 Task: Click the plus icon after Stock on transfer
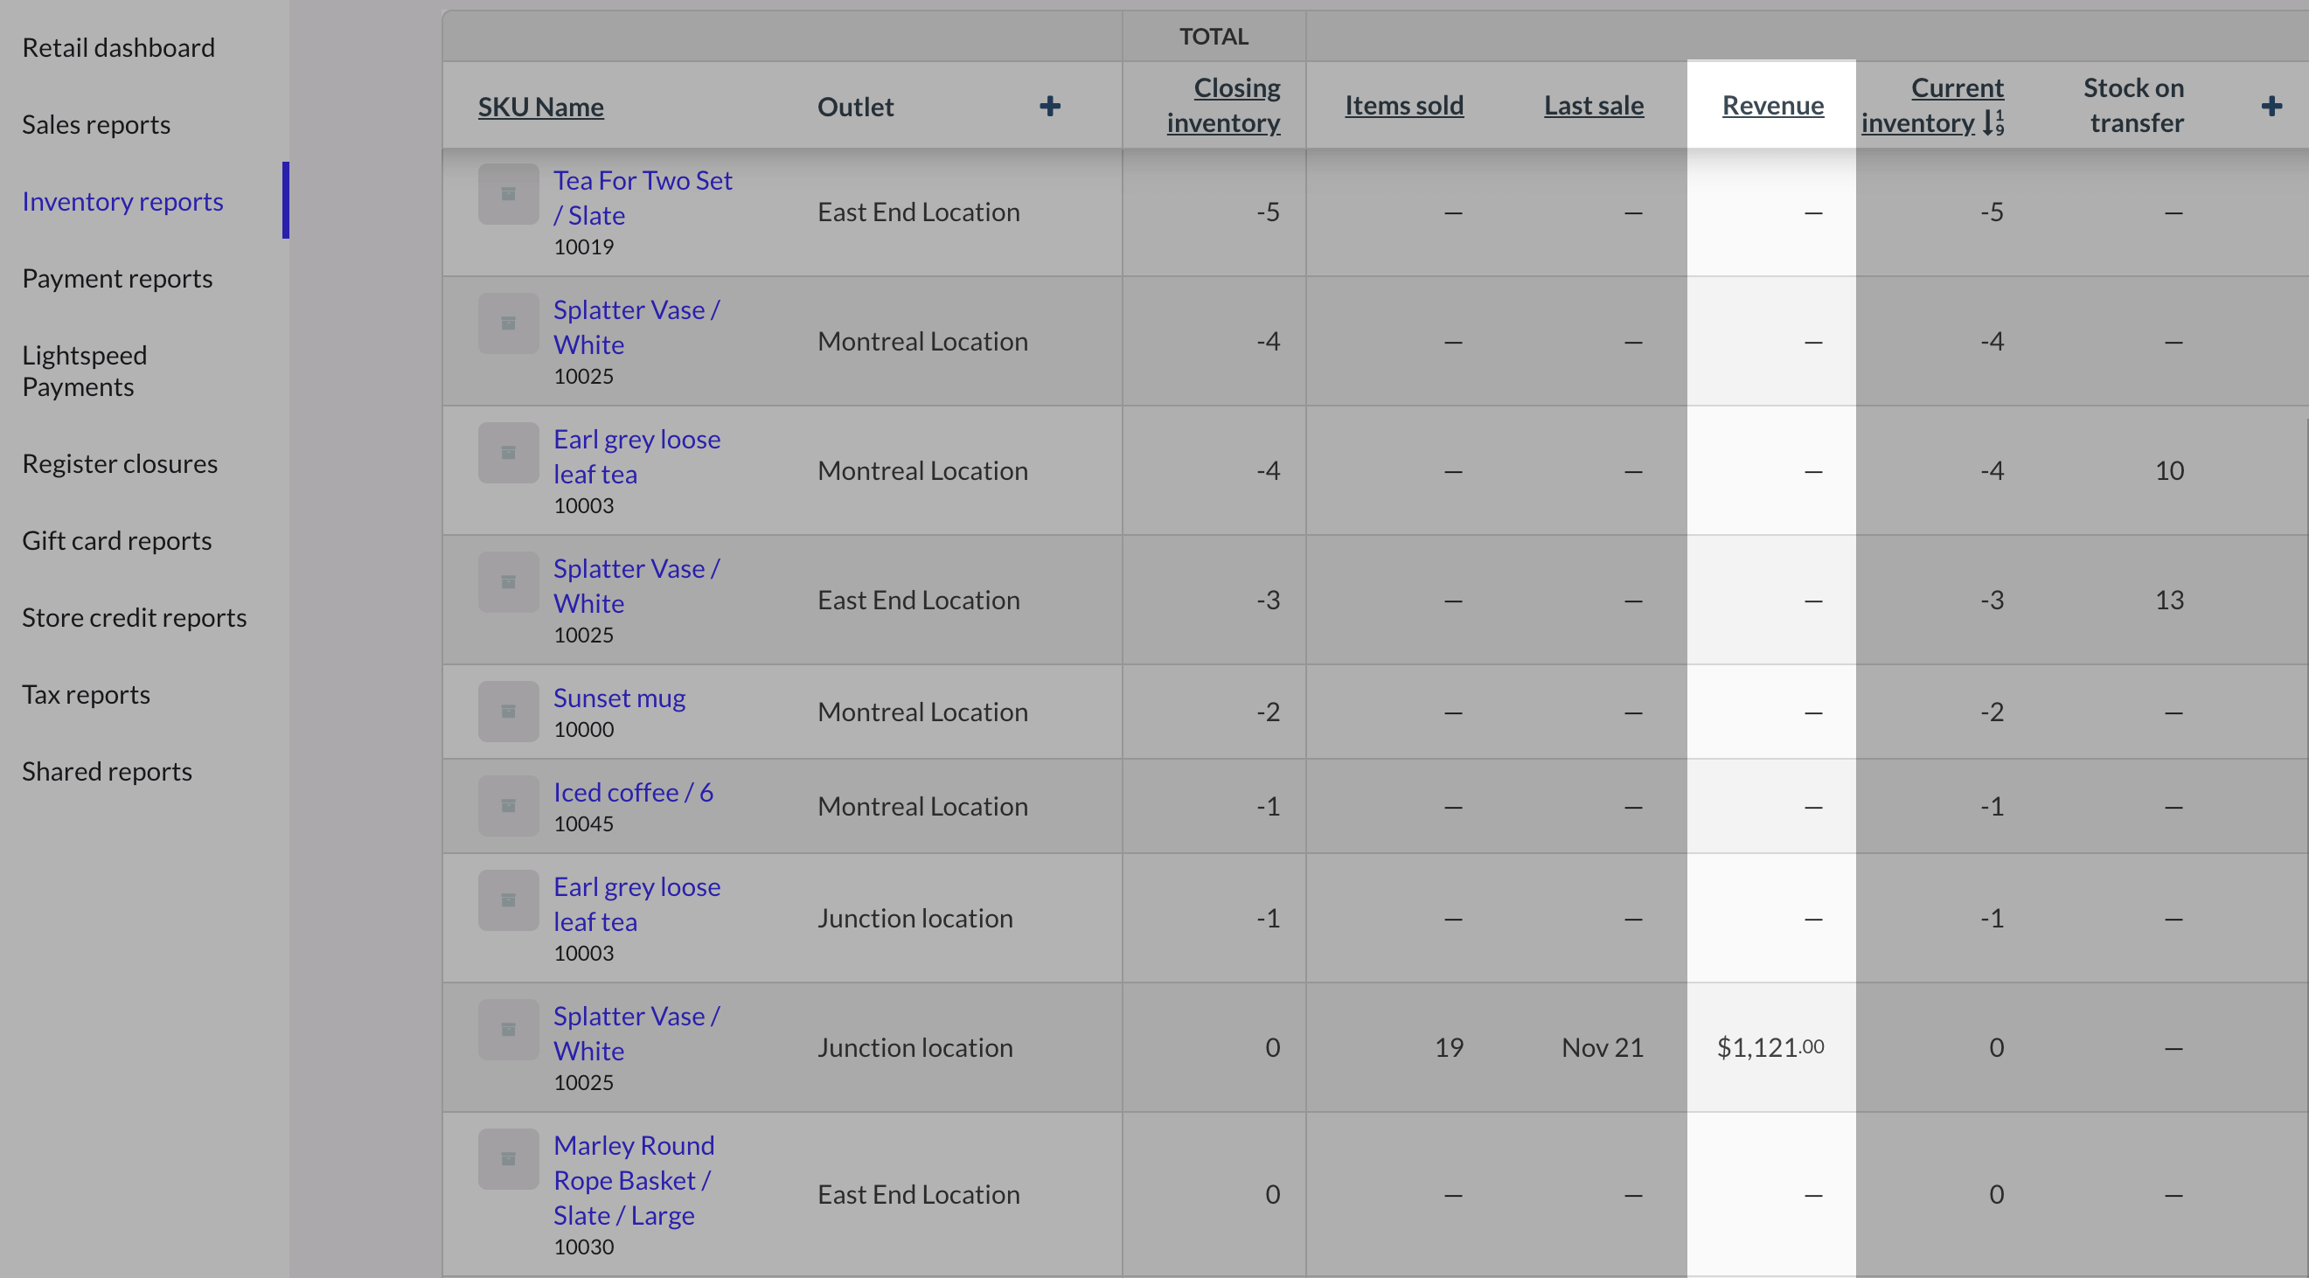coord(2271,107)
